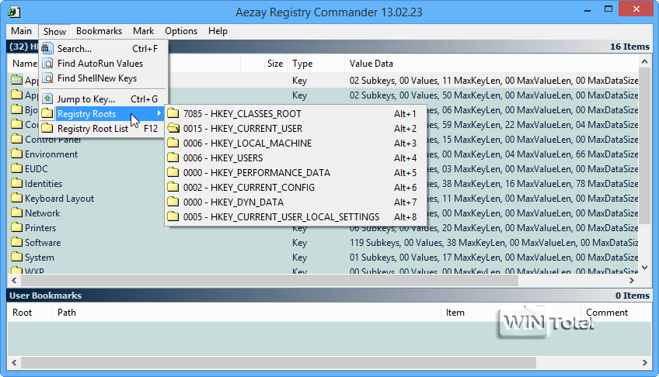Sort bookmarks by Comment column

coord(616,313)
